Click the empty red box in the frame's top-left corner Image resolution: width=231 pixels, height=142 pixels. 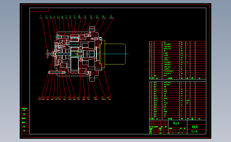(x=39, y=10)
